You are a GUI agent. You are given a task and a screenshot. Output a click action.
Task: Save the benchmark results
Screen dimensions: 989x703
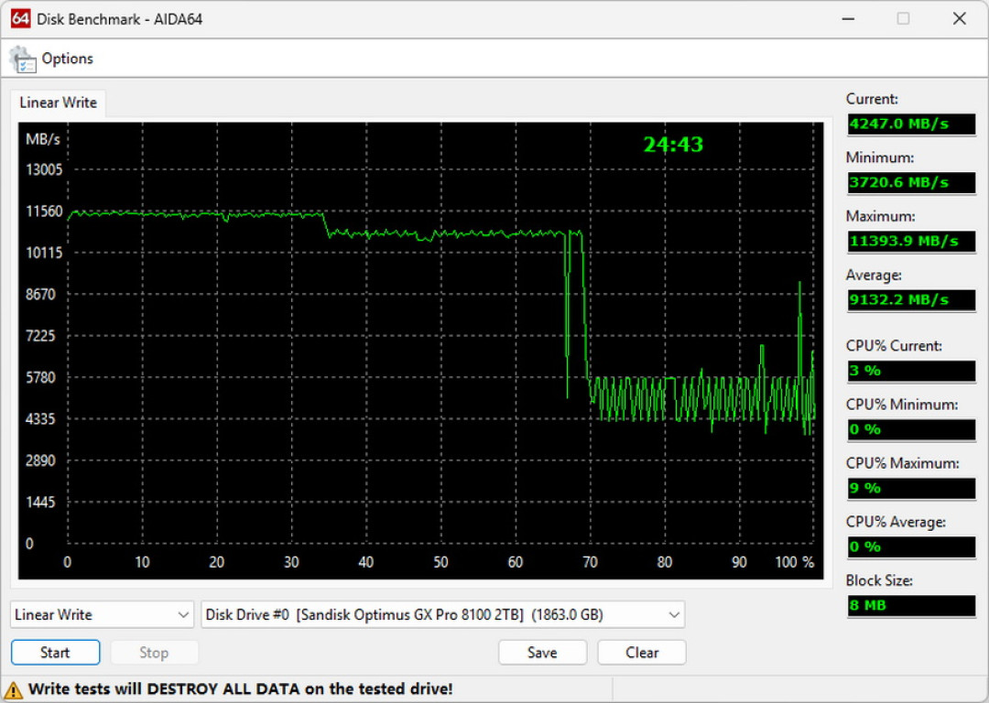pos(542,653)
